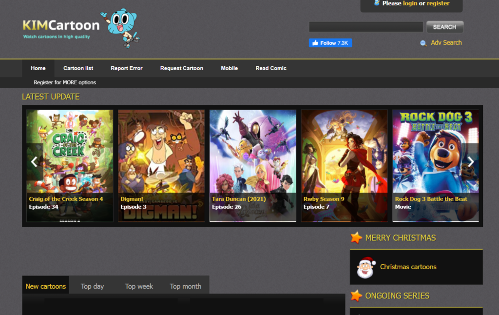Go to previous slide with left carousel arrow
The width and height of the screenshot is (499, 315).
[x=35, y=162]
